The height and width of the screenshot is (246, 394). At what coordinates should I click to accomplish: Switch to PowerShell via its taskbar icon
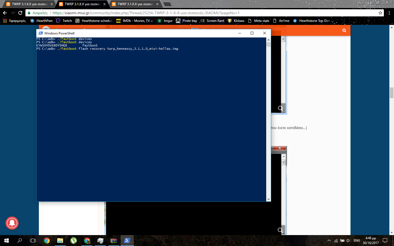coord(127,241)
